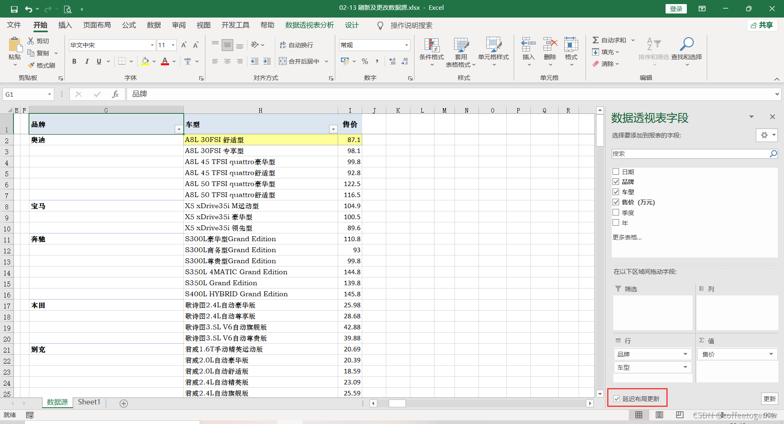The width and height of the screenshot is (784, 424).
Task: Switch to the 插入 ribbon tab
Action: click(x=65, y=25)
